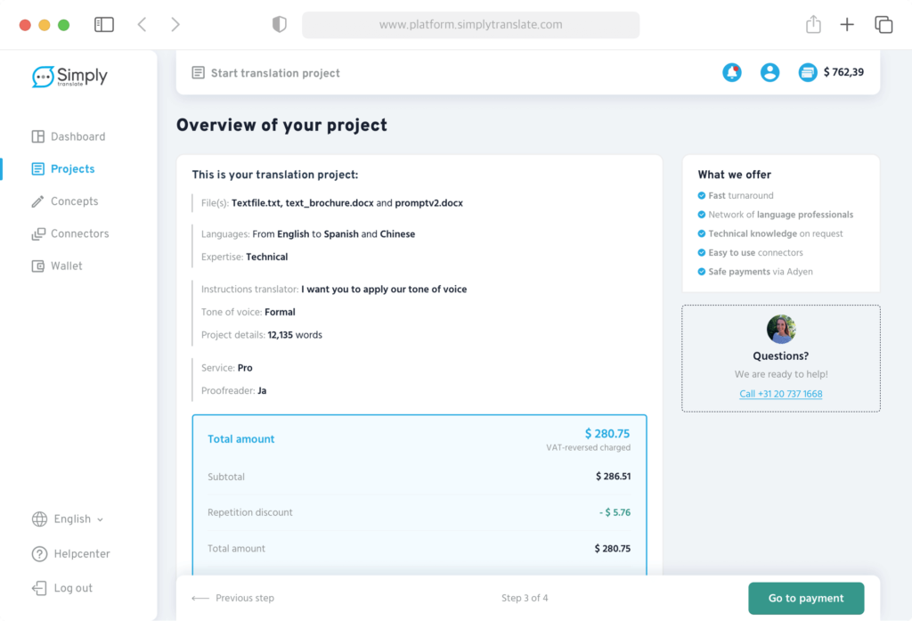Screen dimensions: 912x621
Task: Expand the English language selector
Action: tap(69, 519)
